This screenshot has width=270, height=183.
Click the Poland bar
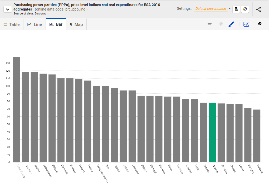[x=141, y=129]
